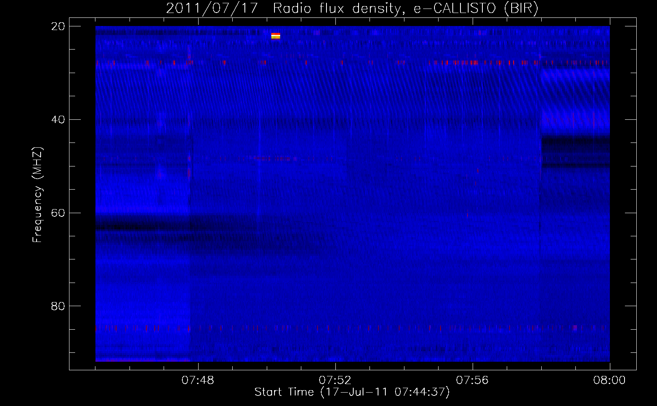Click the 'Frequency (MHZ)' axis label
This screenshot has width=657, height=406.
(37, 195)
